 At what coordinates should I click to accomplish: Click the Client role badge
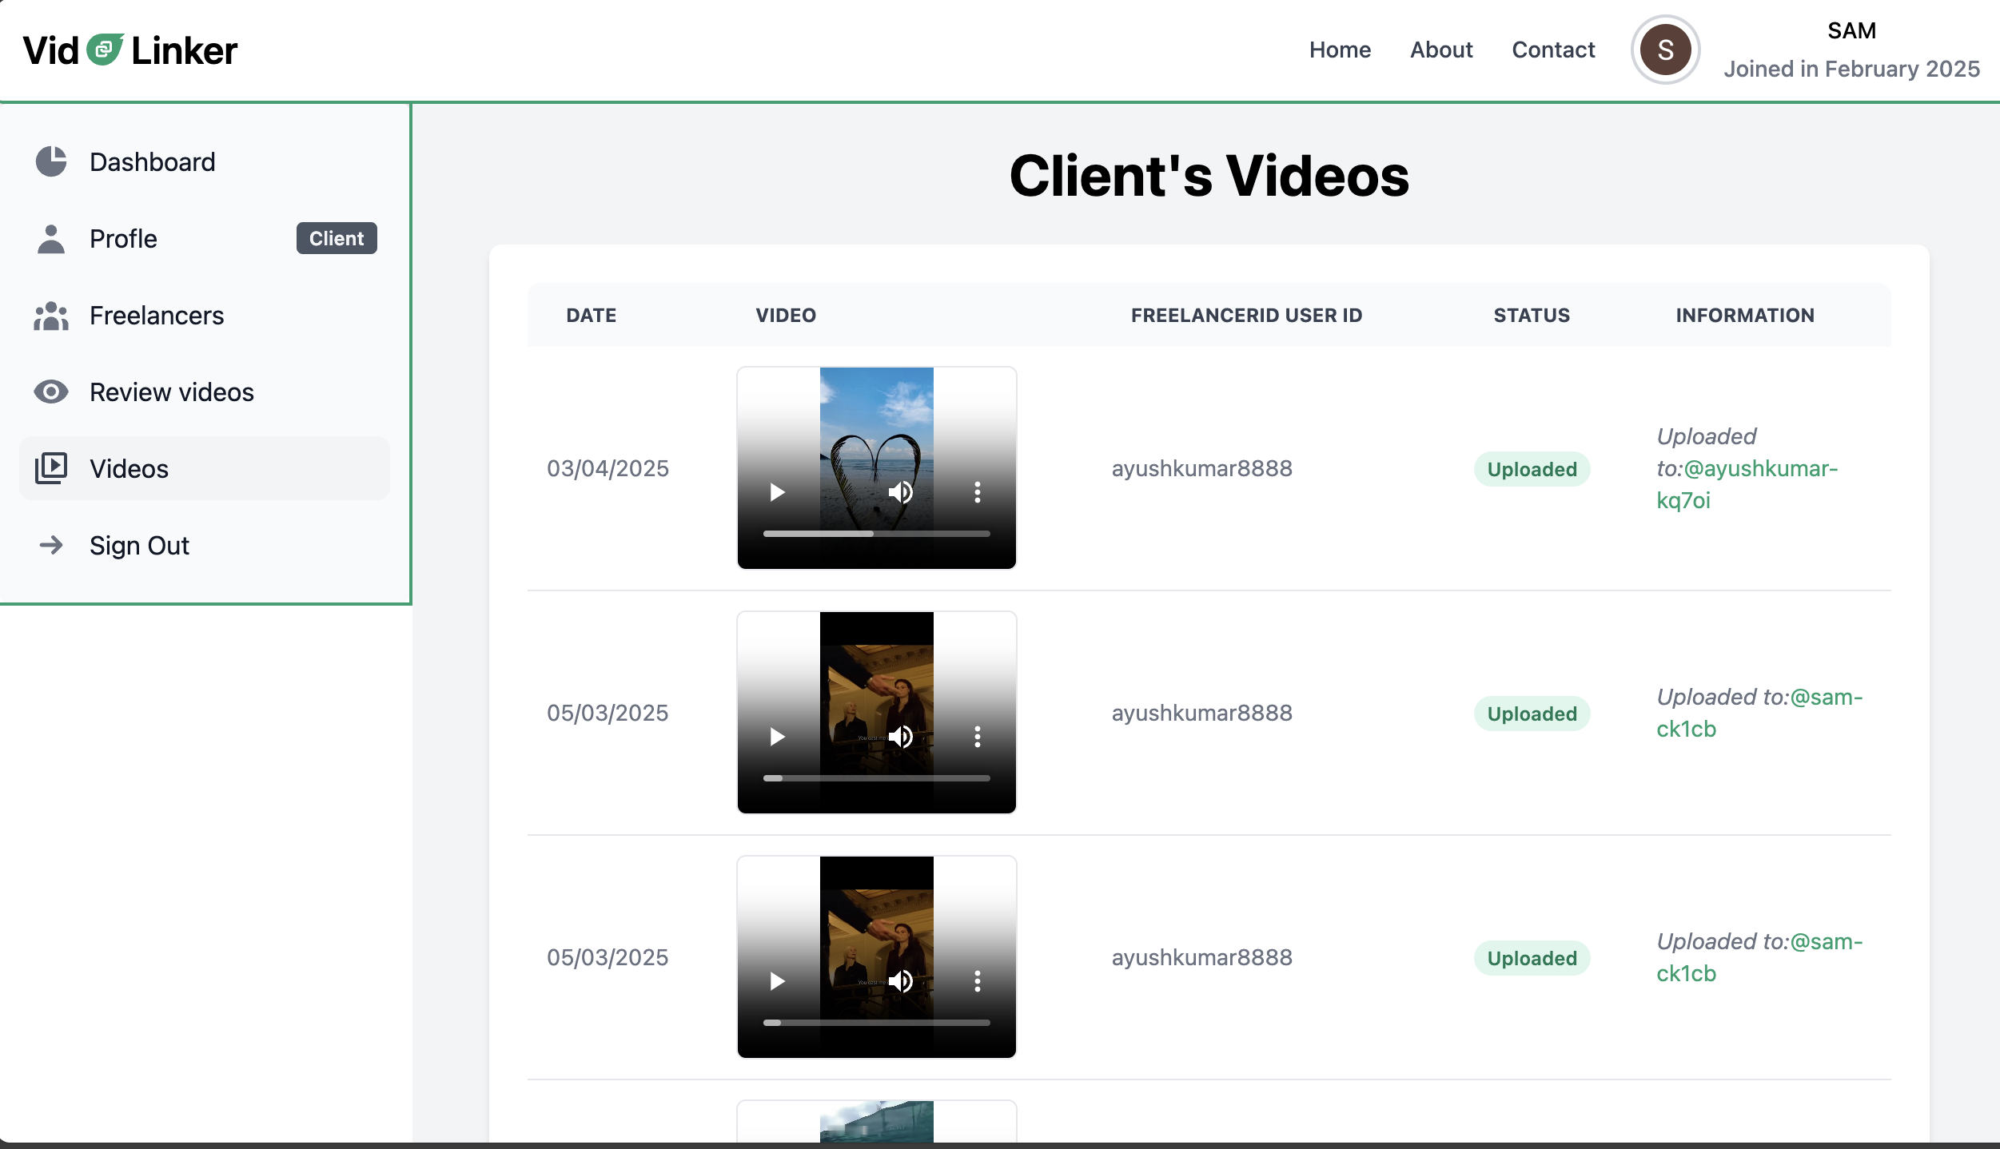coord(337,238)
